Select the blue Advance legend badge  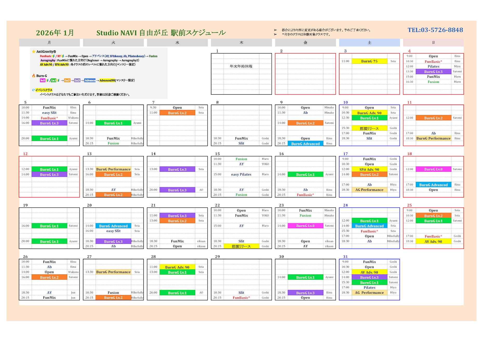tap(90, 80)
